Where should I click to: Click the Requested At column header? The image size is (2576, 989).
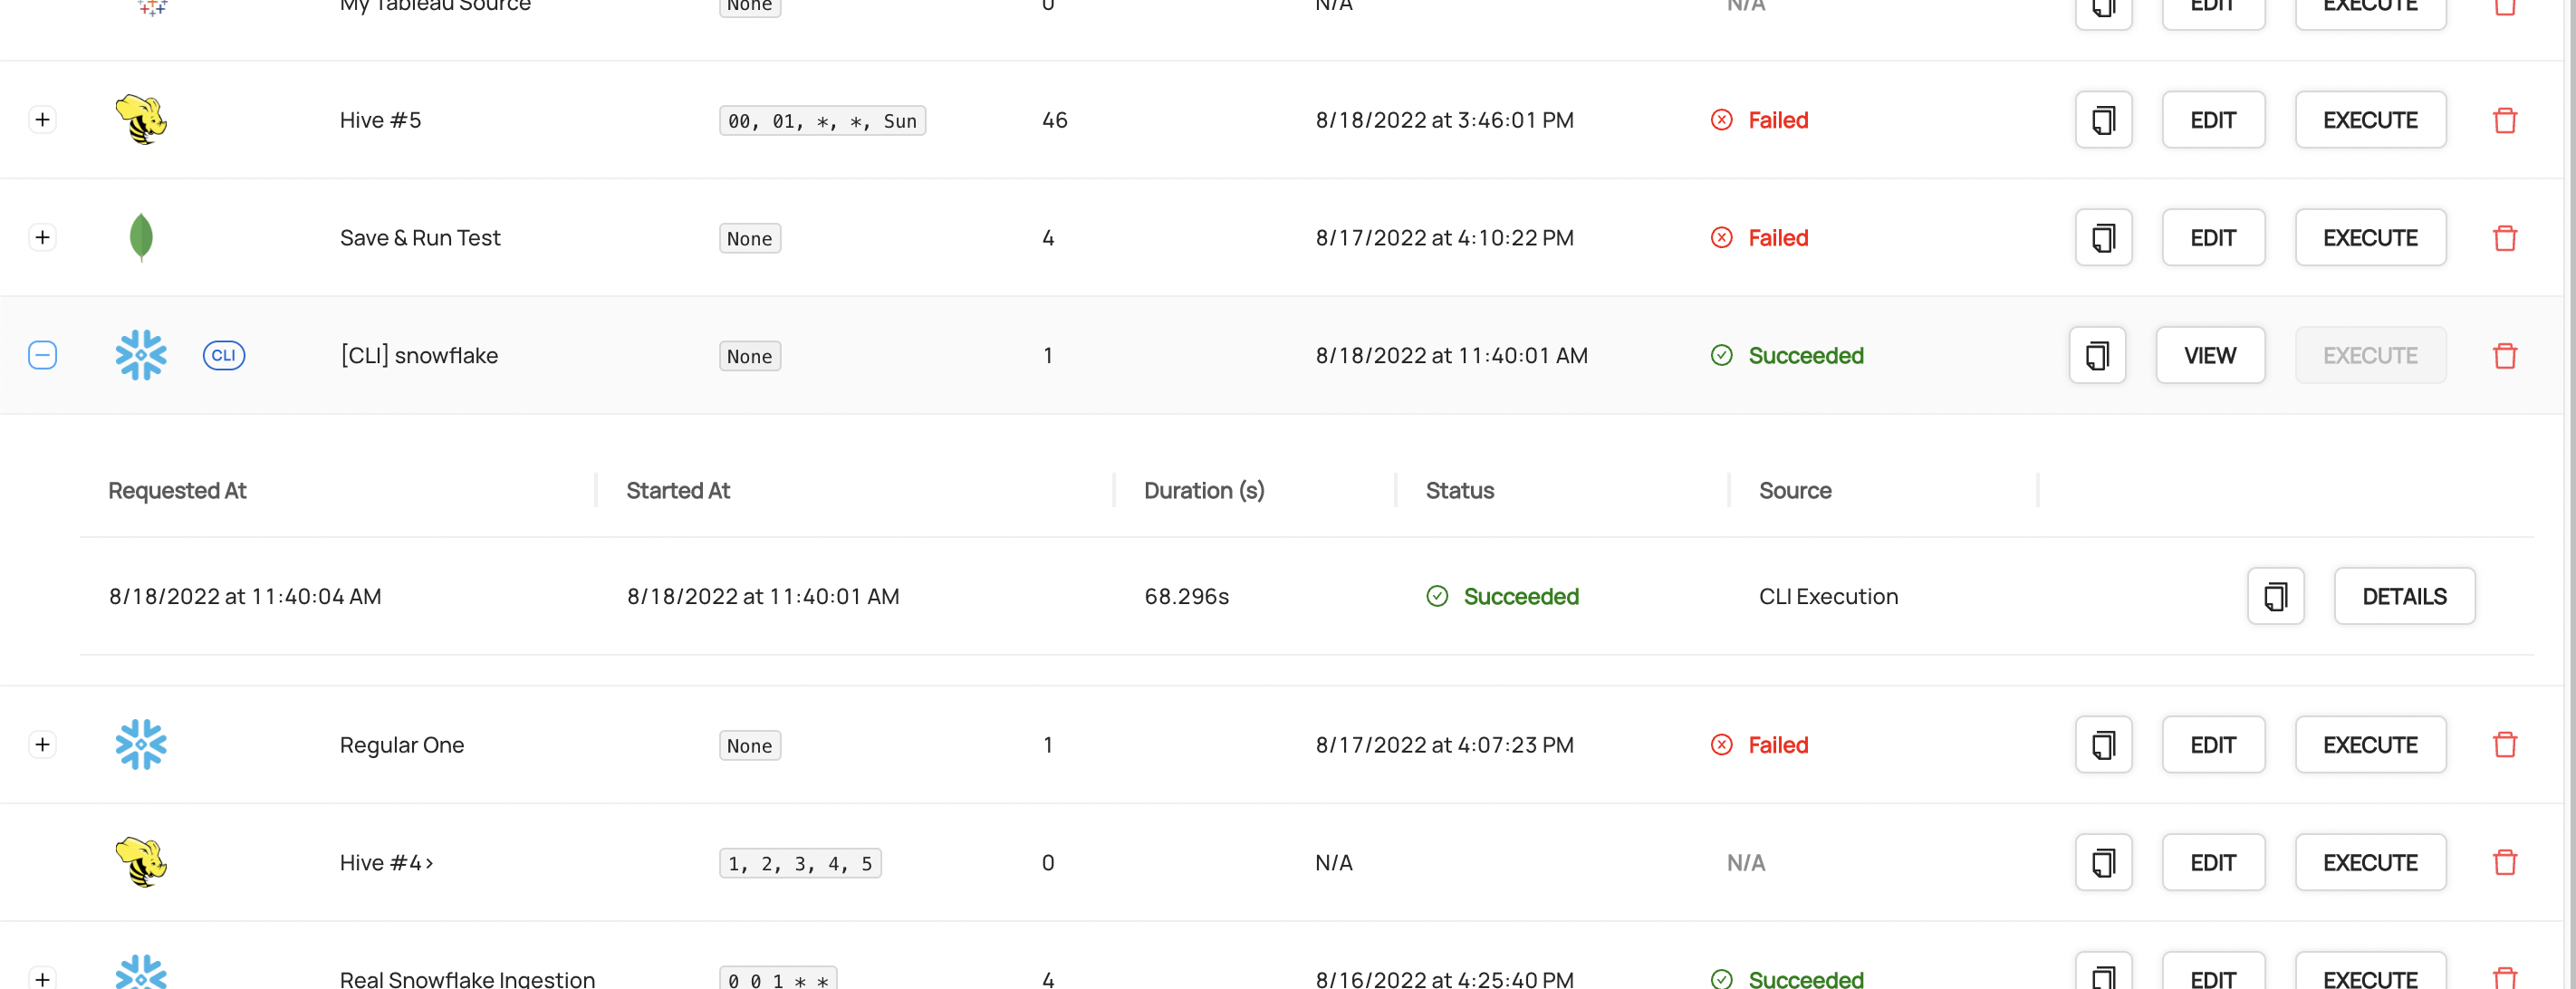[177, 490]
